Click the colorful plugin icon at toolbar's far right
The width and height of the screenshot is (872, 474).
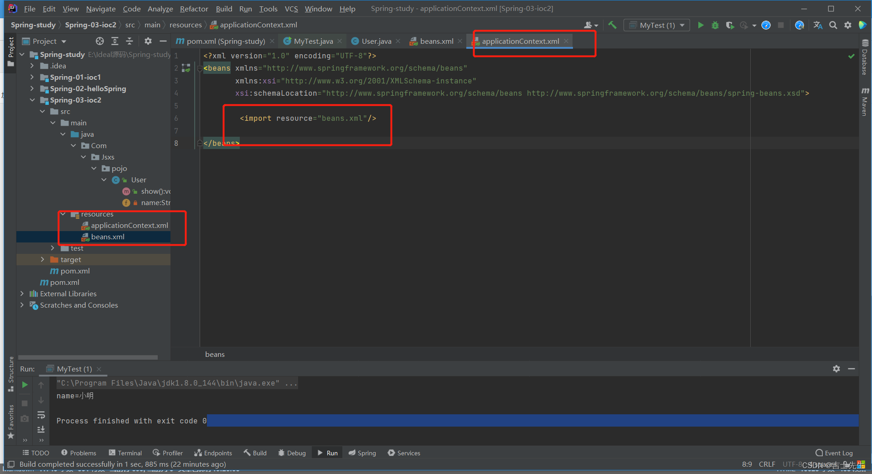pyautogui.click(x=862, y=25)
